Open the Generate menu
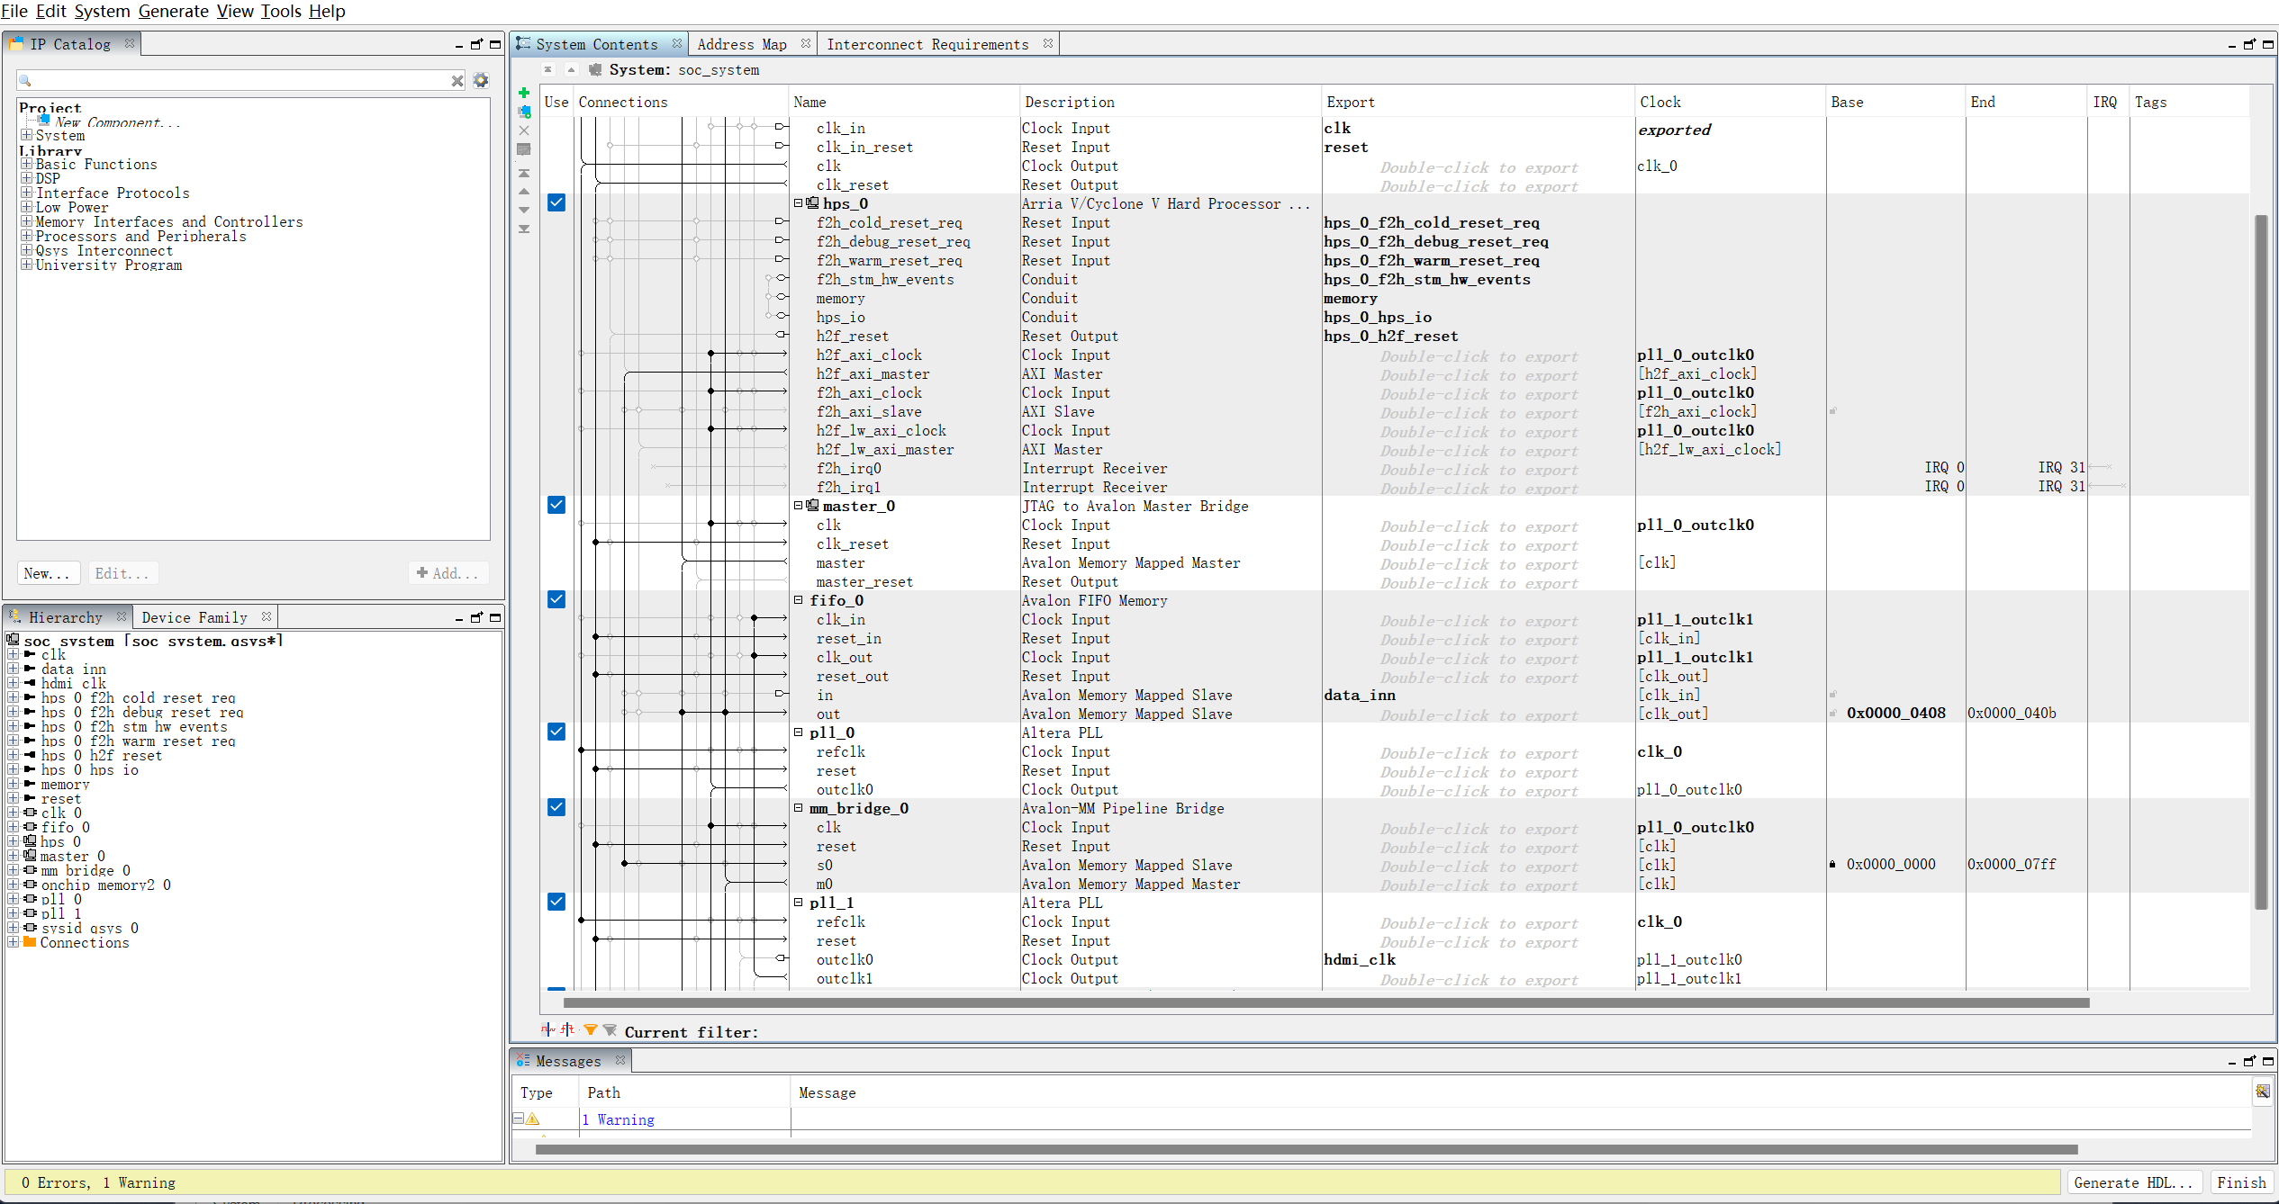Viewport: 2279px width, 1204px height. coord(173,11)
